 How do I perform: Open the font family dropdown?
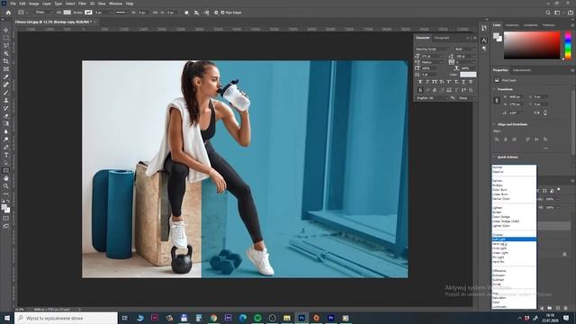(433, 49)
